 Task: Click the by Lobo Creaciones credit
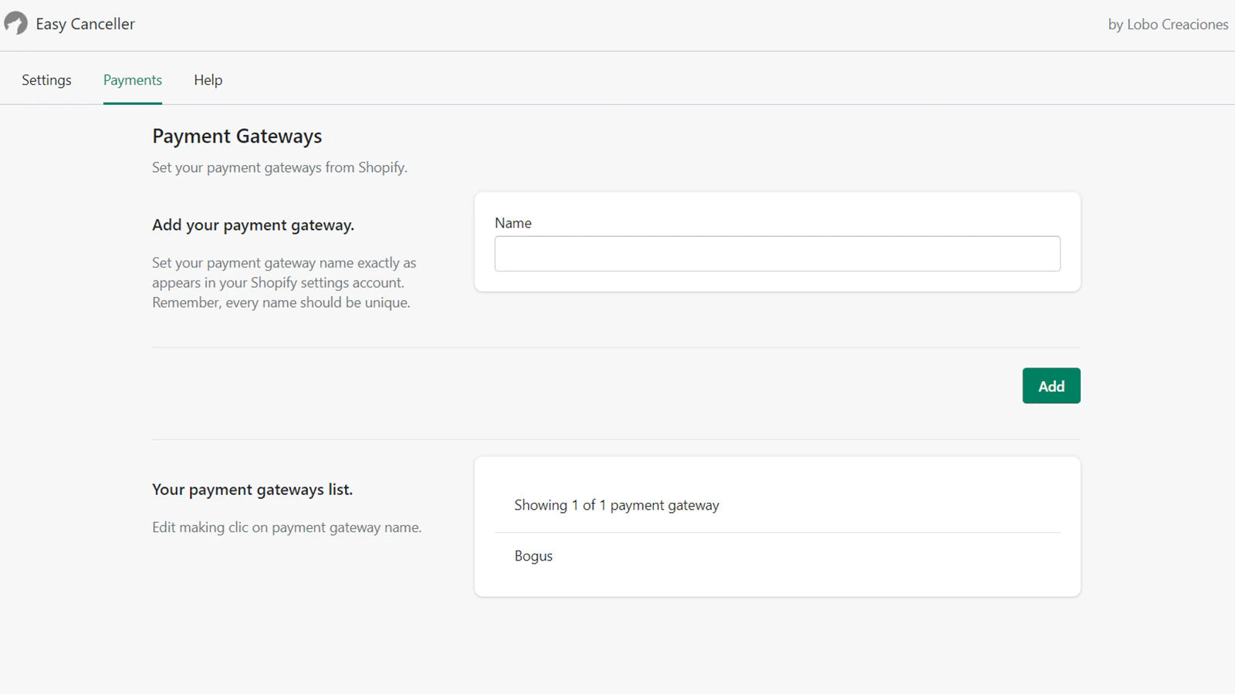coord(1167,24)
